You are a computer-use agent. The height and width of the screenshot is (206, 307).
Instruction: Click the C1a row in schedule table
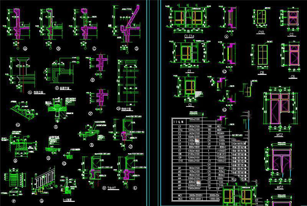point(180,130)
